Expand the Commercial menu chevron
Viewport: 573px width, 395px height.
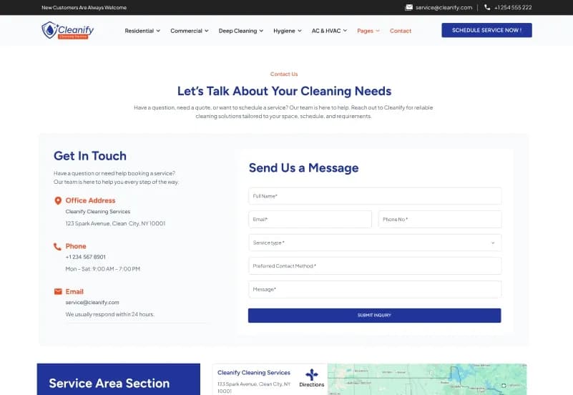click(x=207, y=31)
